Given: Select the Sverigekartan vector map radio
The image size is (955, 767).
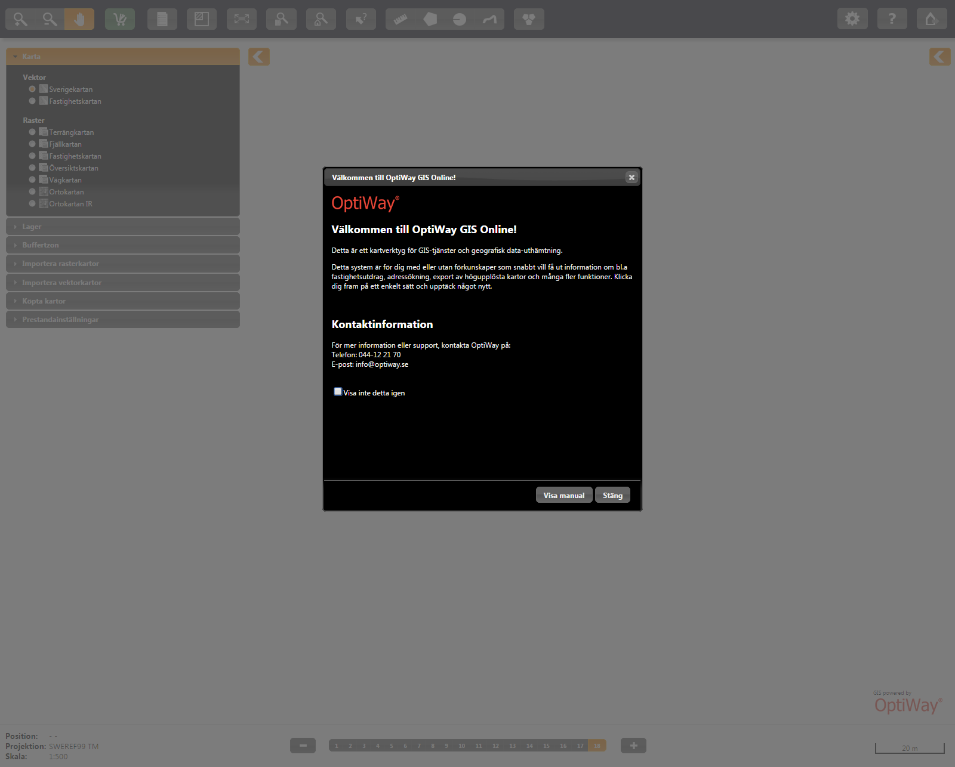Looking at the screenshot, I should (32, 89).
